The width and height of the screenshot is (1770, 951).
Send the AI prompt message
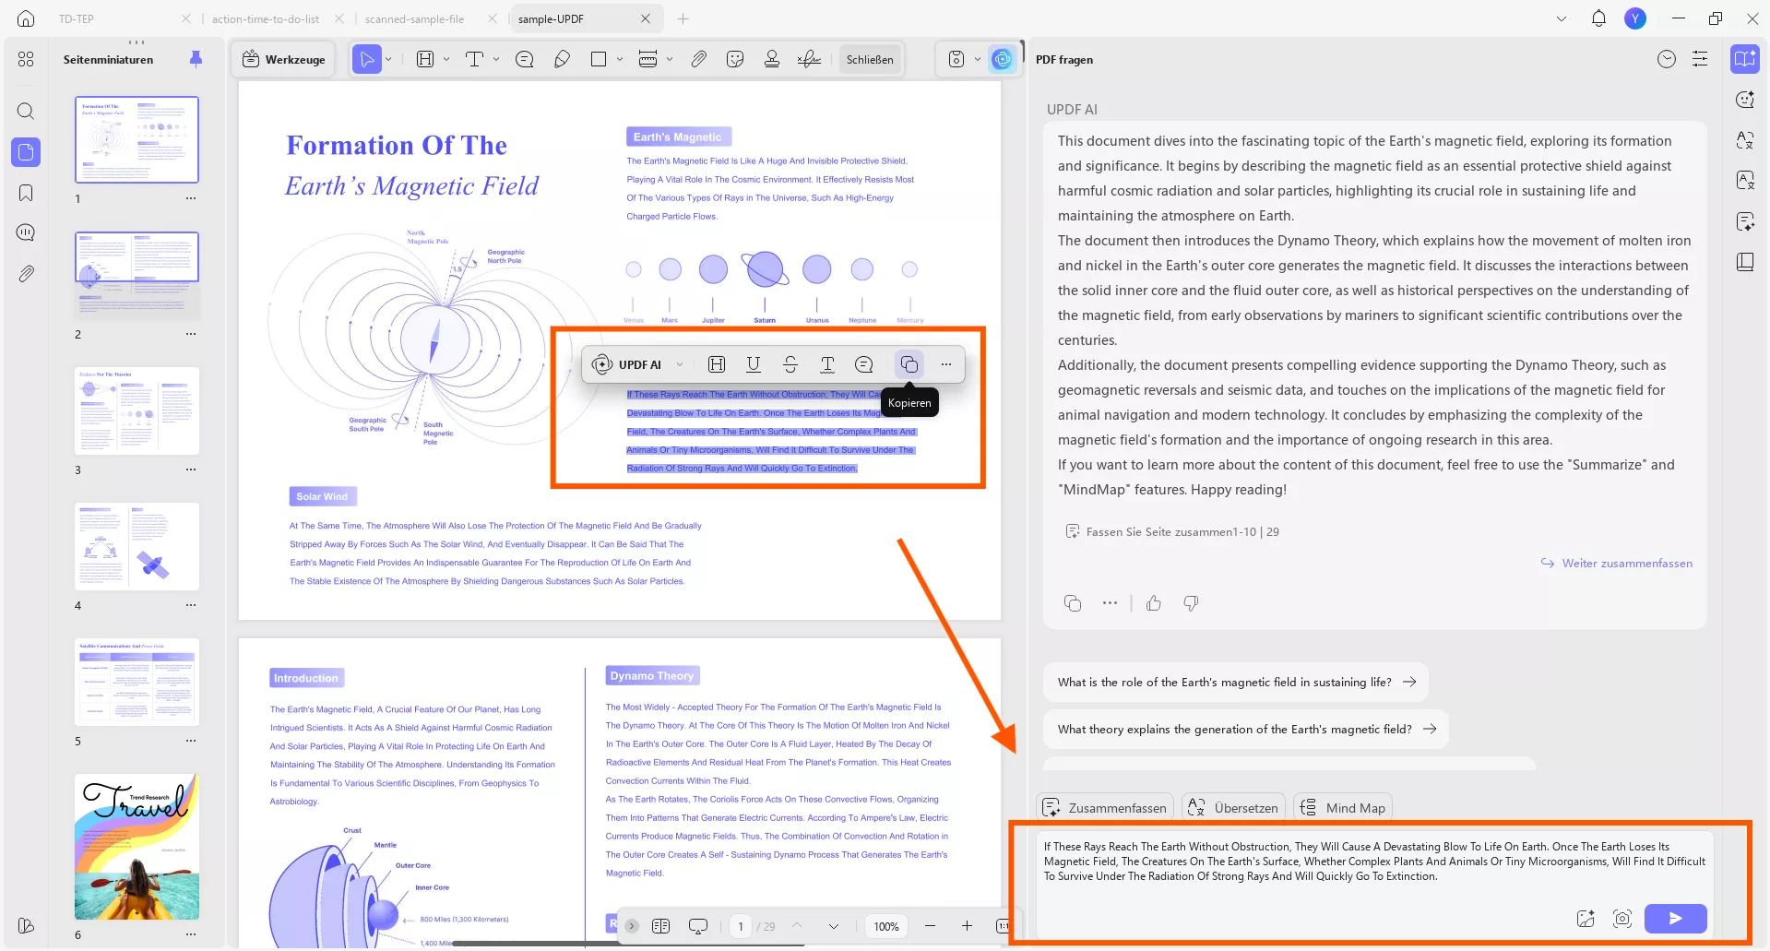tap(1676, 919)
